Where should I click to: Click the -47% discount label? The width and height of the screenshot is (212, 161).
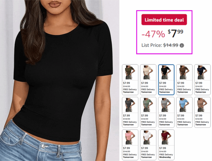click(x=153, y=34)
